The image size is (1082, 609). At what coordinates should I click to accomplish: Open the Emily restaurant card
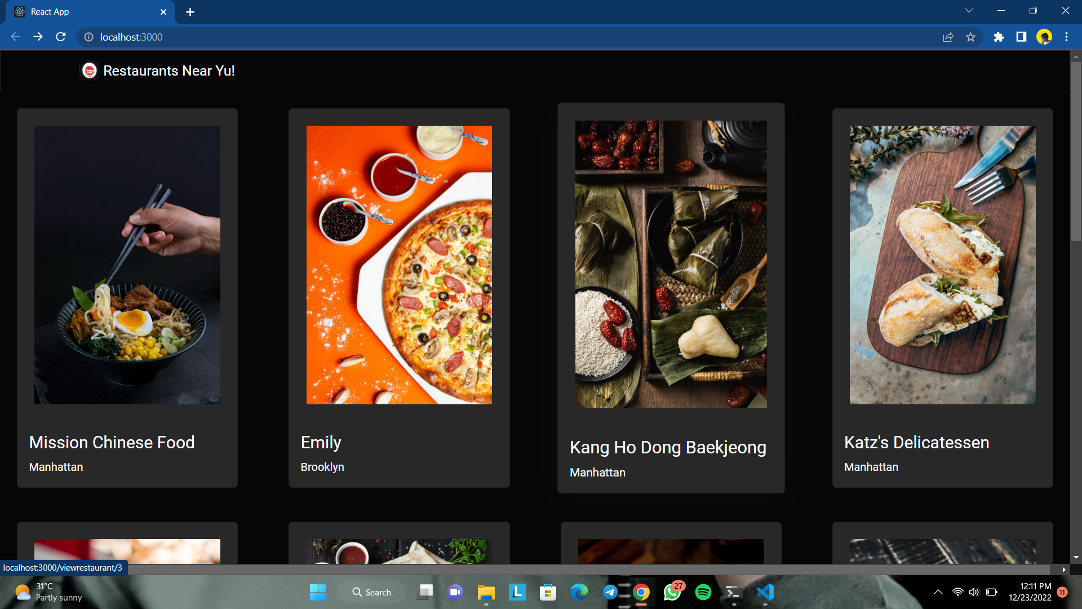pos(399,297)
